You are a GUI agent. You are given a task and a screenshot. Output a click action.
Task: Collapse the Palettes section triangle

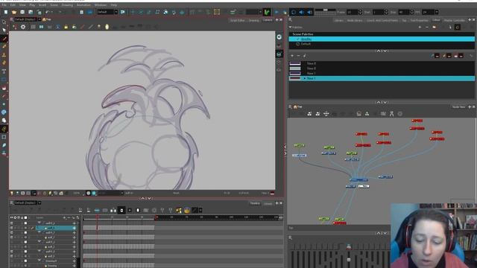290,28
